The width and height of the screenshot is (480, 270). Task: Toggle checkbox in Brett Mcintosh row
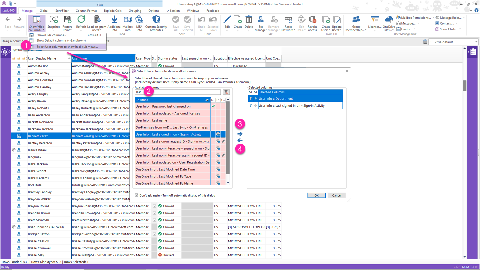pyautogui.click(x=154, y=220)
